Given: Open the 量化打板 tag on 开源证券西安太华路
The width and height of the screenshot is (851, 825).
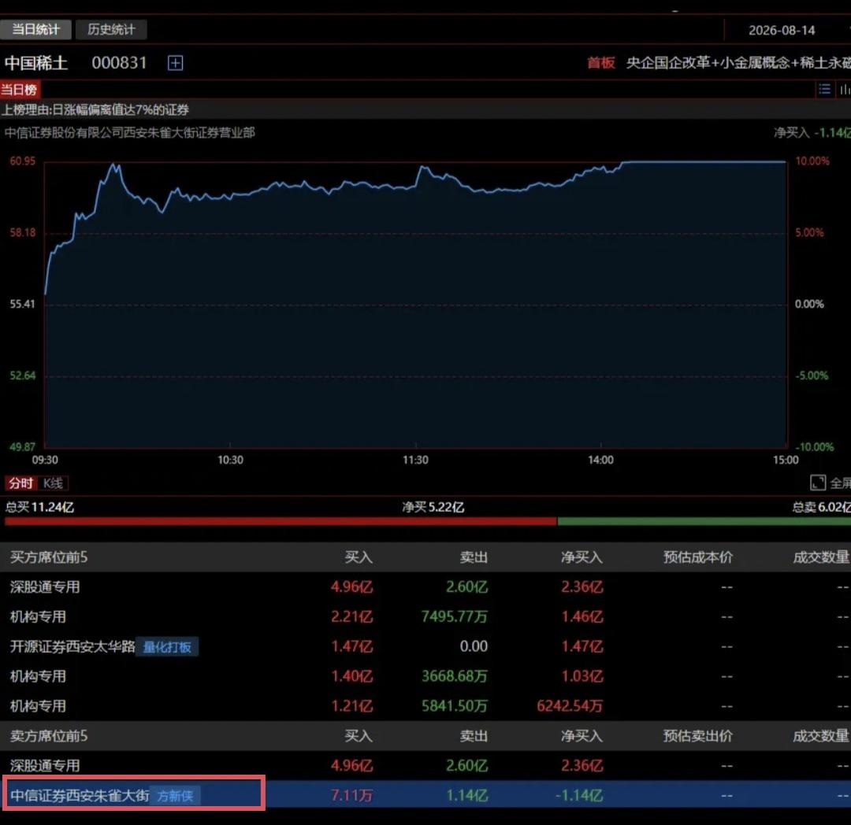Looking at the screenshot, I should click(x=166, y=646).
